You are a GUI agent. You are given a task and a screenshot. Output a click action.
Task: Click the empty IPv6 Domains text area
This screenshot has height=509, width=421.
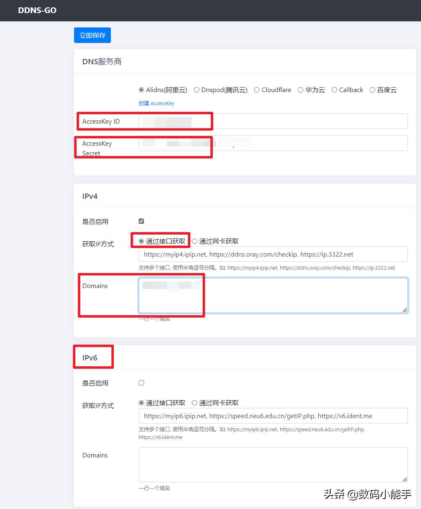point(273,464)
